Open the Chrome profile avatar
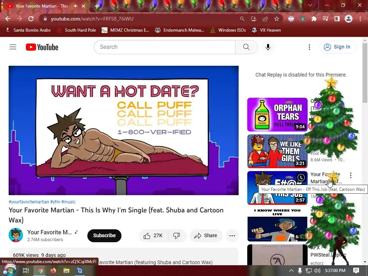 tap(349, 19)
